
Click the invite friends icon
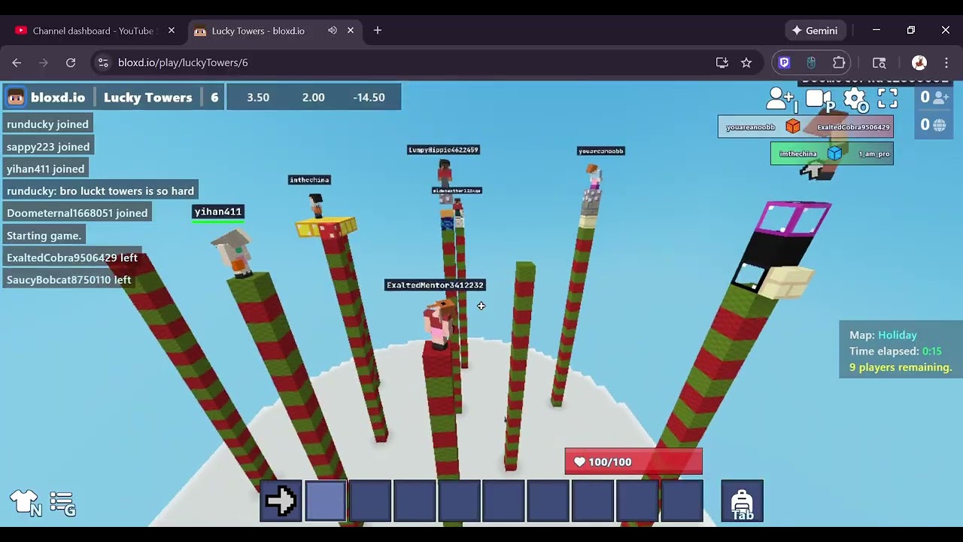pos(780,99)
